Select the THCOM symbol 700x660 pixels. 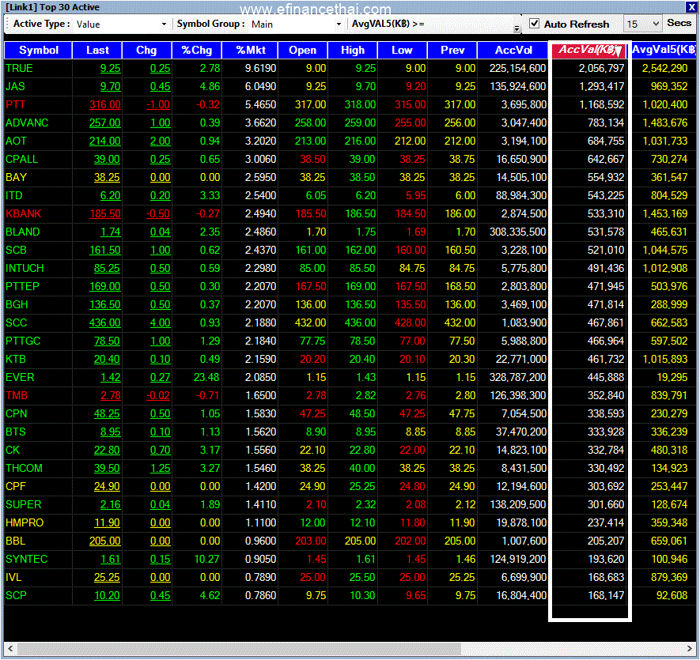coord(24,468)
